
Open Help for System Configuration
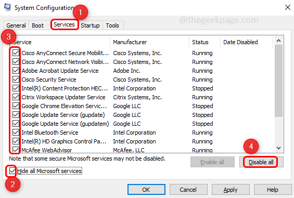[x=273, y=190]
